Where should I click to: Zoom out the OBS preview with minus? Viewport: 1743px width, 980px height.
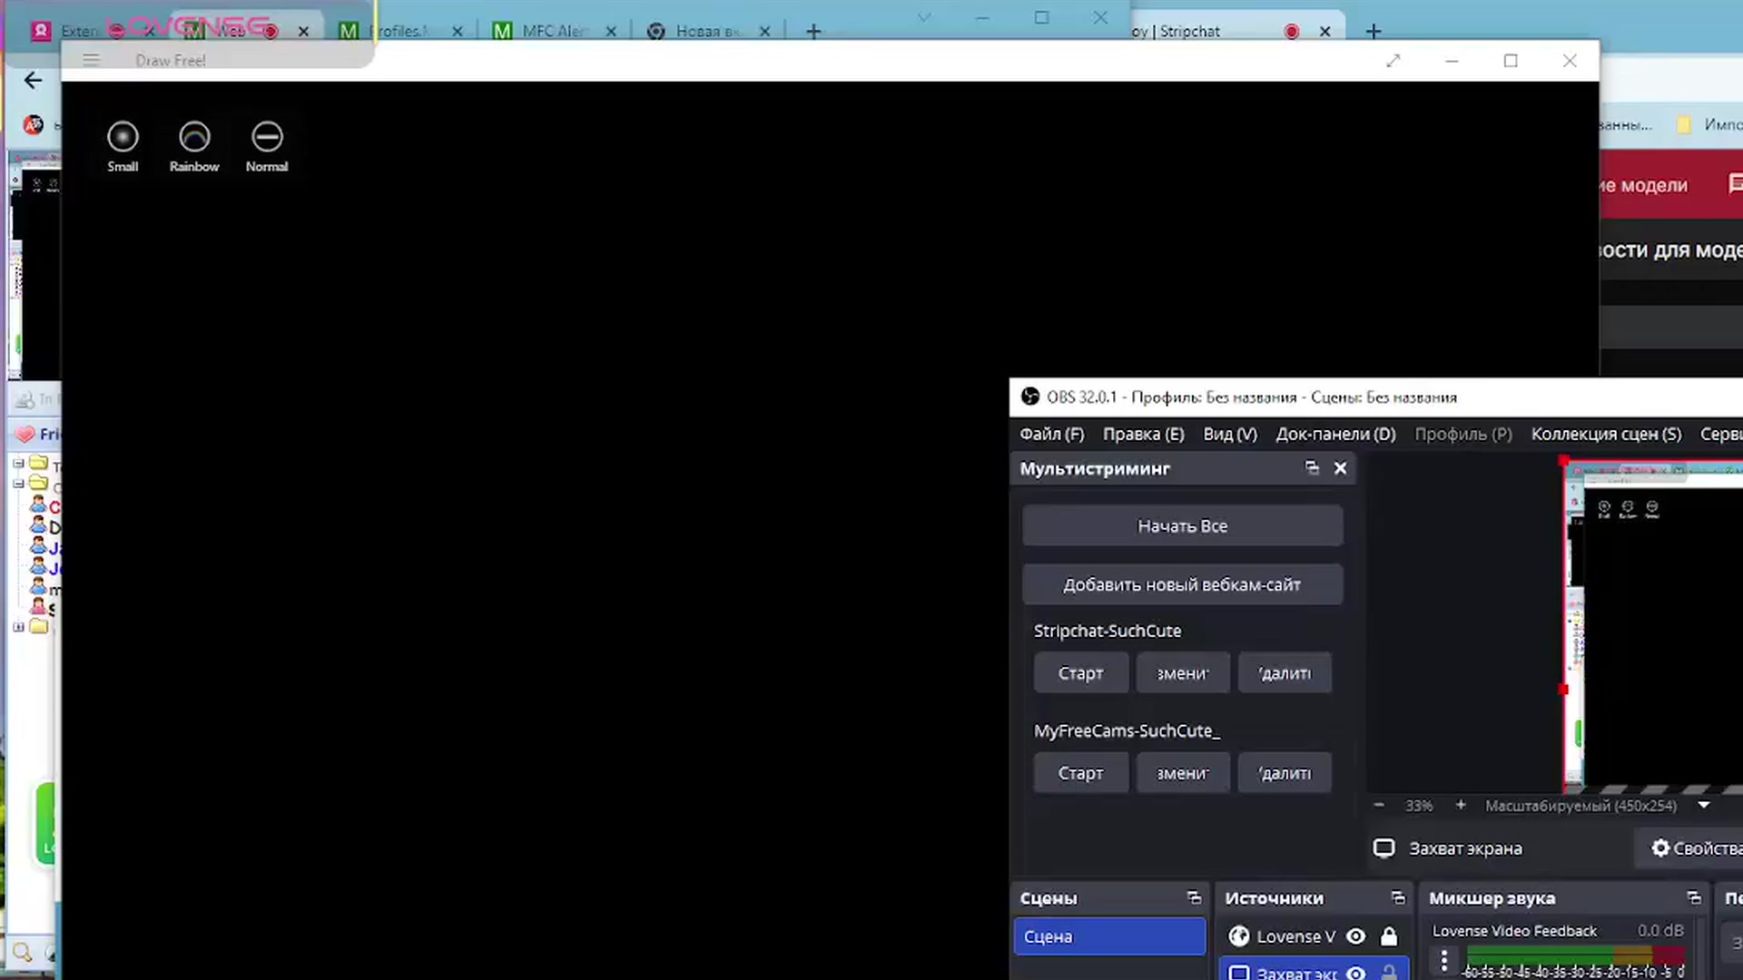click(1379, 805)
